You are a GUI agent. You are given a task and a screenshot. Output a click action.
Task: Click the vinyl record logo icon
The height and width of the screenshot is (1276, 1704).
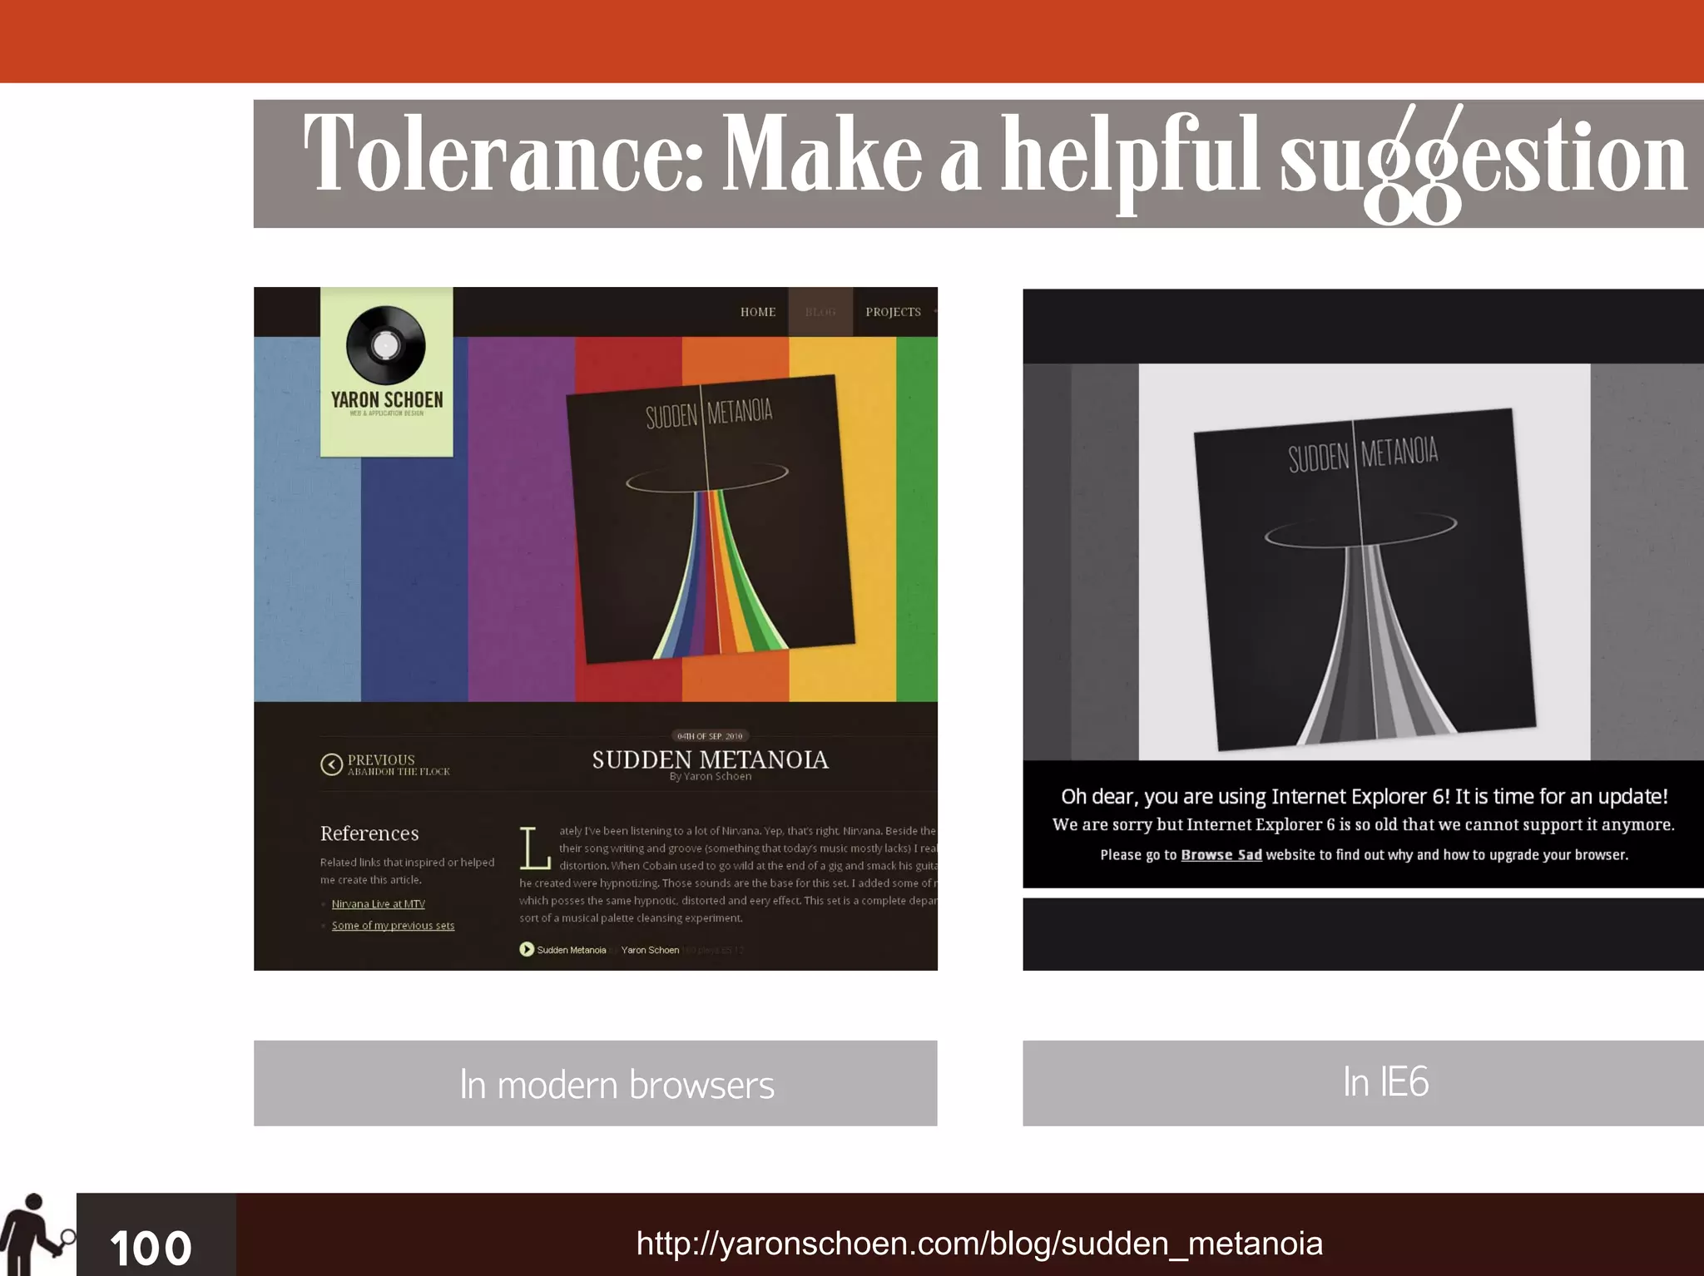[x=385, y=345]
